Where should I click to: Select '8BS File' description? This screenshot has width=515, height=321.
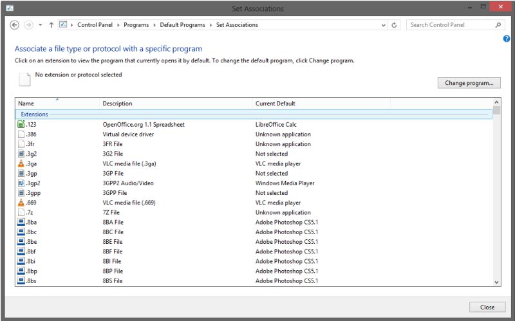(112, 280)
